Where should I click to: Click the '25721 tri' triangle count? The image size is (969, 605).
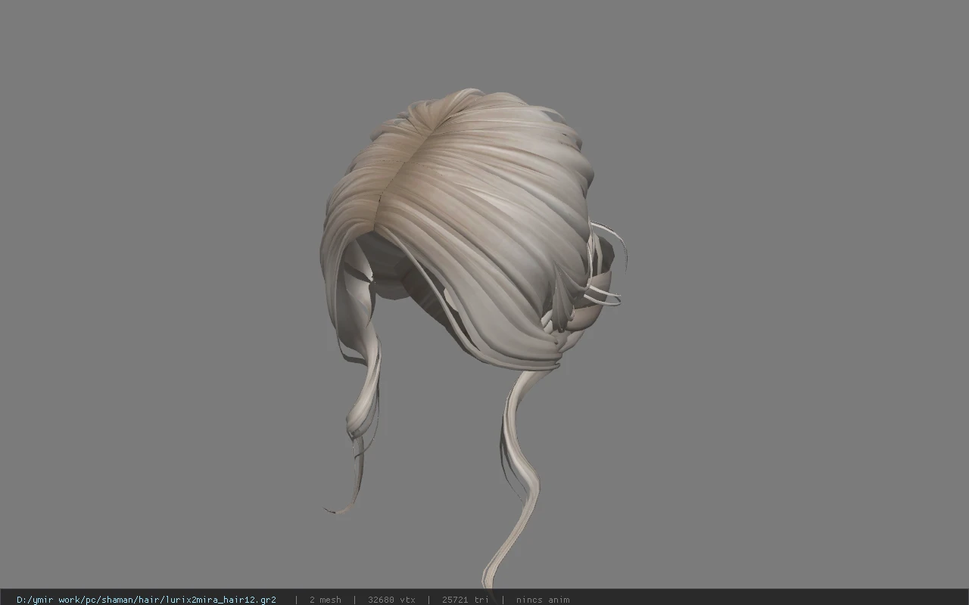466,600
